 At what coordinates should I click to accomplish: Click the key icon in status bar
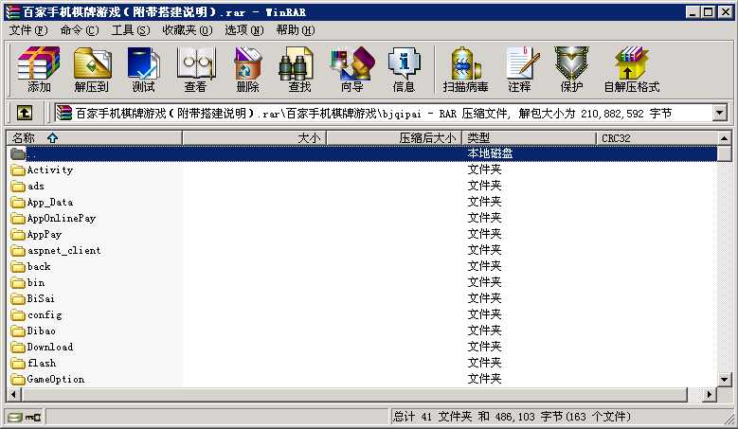[33, 417]
